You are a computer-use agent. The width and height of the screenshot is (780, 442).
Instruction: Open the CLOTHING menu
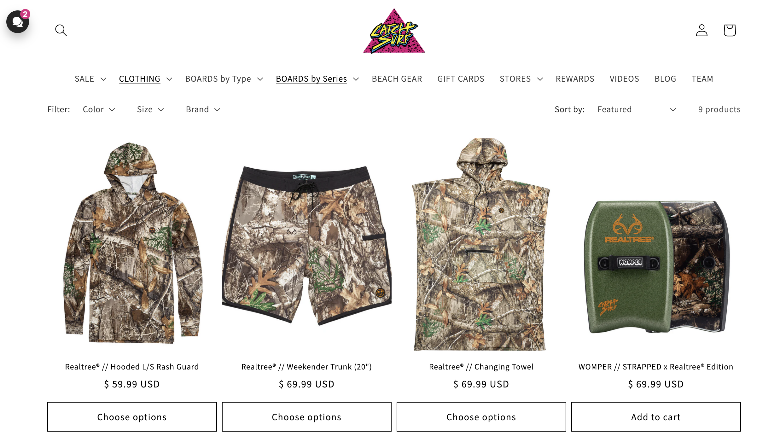[x=145, y=79]
